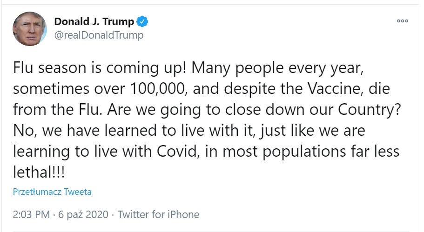Open the three-dot more options menu
The width and height of the screenshot is (424, 232).
click(402, 21)
